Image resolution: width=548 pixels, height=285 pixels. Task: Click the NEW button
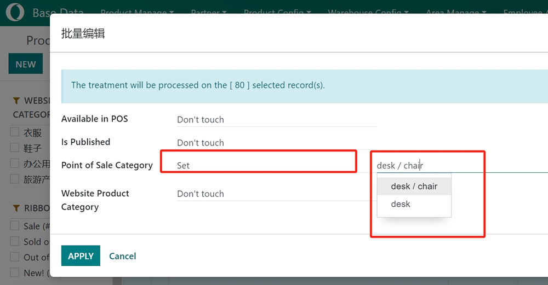25,65
